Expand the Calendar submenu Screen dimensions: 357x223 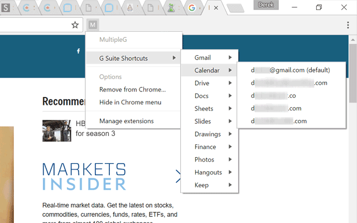tap(210, 70)
